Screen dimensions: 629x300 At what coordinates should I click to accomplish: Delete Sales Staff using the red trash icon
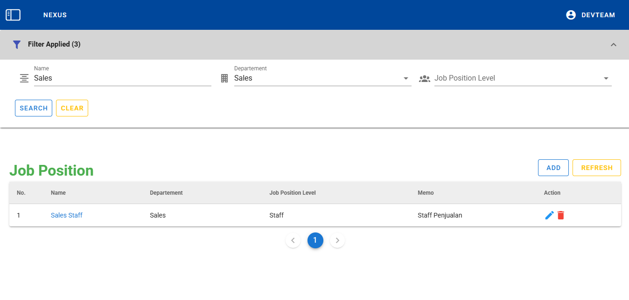pos(561,215)
